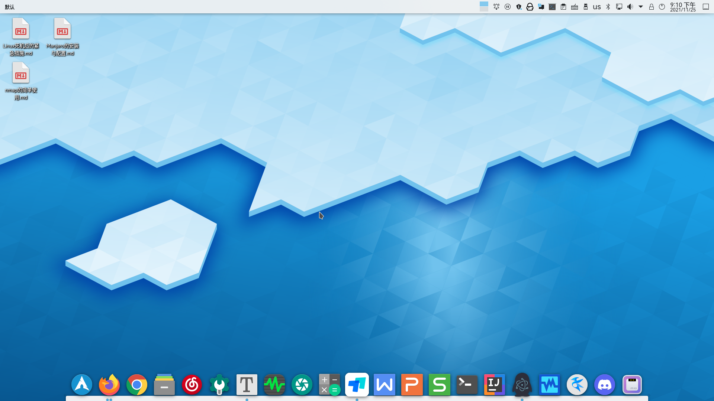
Task: Click the lock screen icon in panel
Action: coord(652,7)
